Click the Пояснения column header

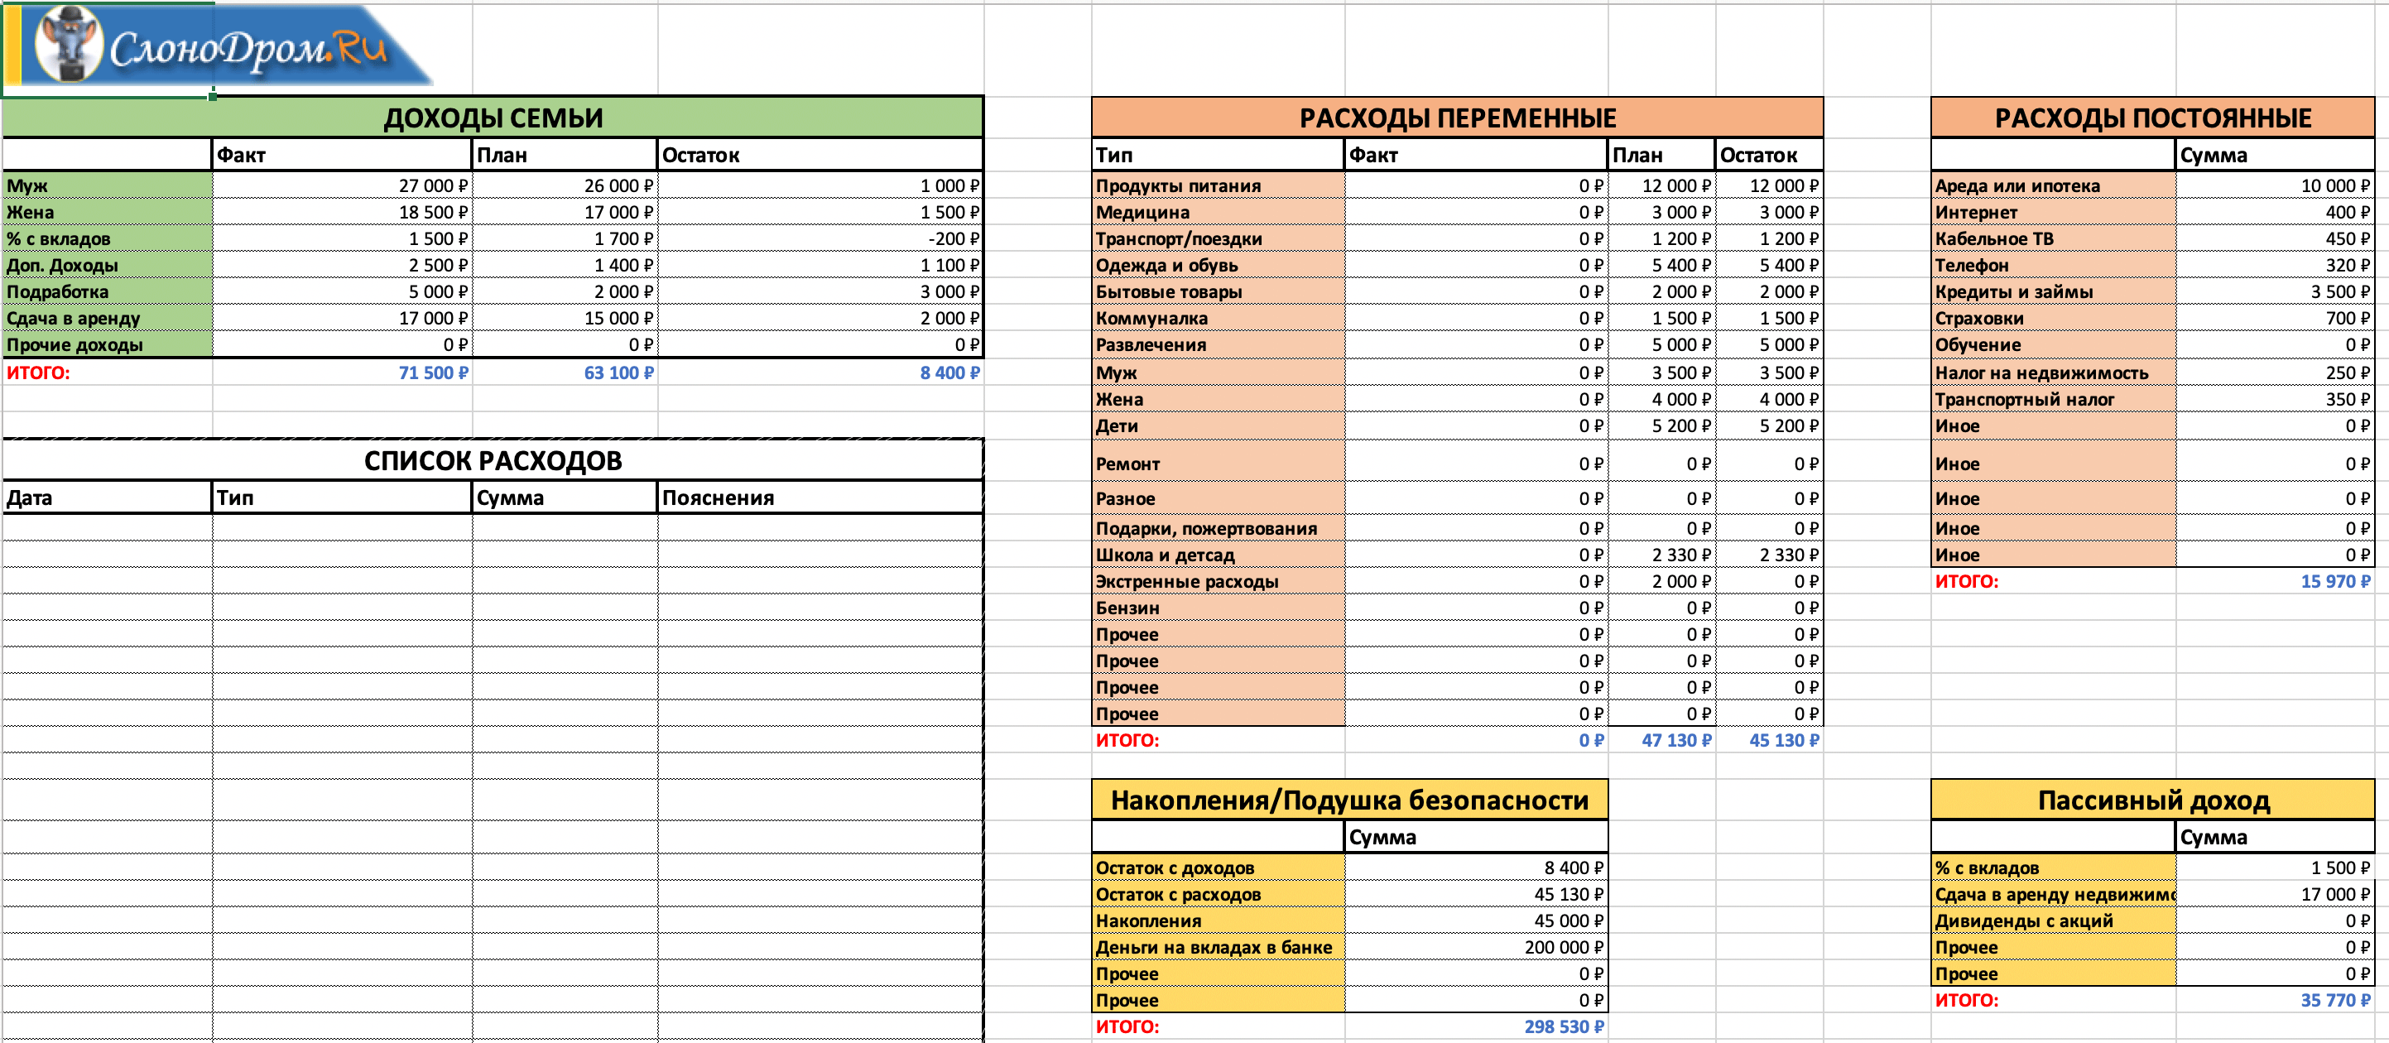click(718, 497)
